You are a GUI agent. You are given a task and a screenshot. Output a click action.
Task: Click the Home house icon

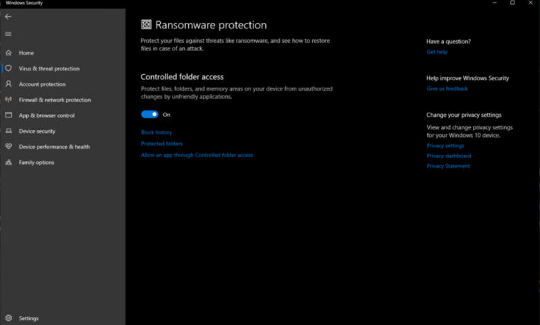(x=8, y=53)
